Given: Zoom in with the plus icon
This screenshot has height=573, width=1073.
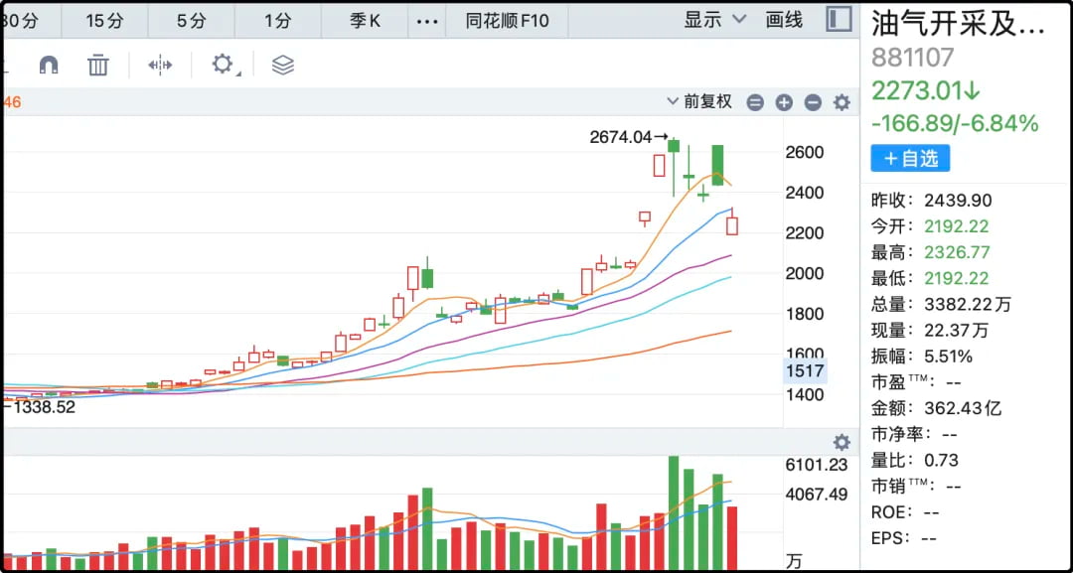Looking at the screenshot, I should [784, 103].
